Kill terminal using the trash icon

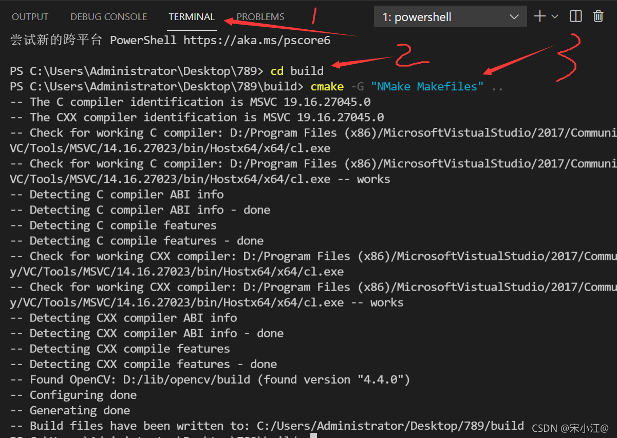click(598, 16)
